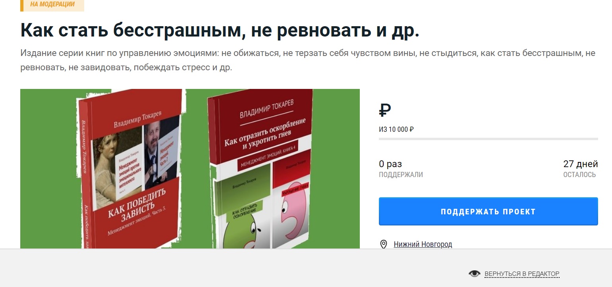Image resolution: width=612 pixels, height=287 pixels.
Task: Click the large ruble currency symbol
Action: pos(385,110)
